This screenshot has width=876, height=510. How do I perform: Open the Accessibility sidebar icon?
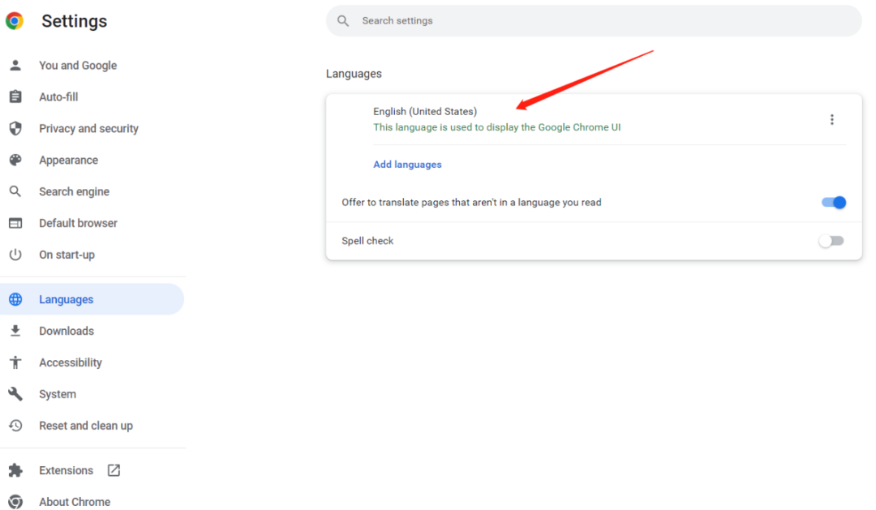tap(17, 362)
